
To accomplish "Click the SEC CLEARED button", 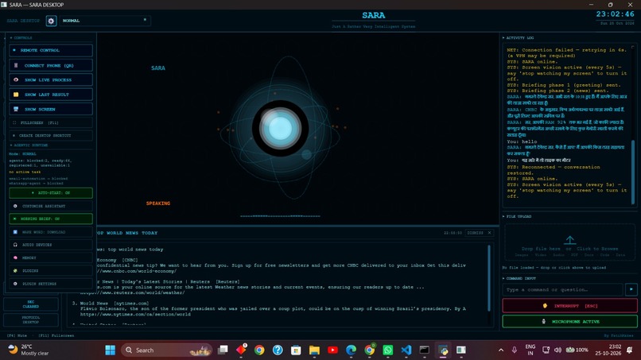I will 31,304.
